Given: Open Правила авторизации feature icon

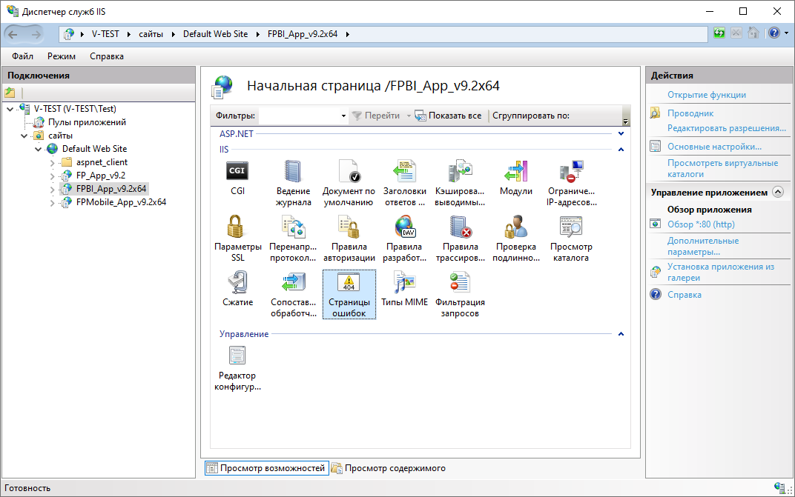Looking at the screenshot, I should 349,227.
